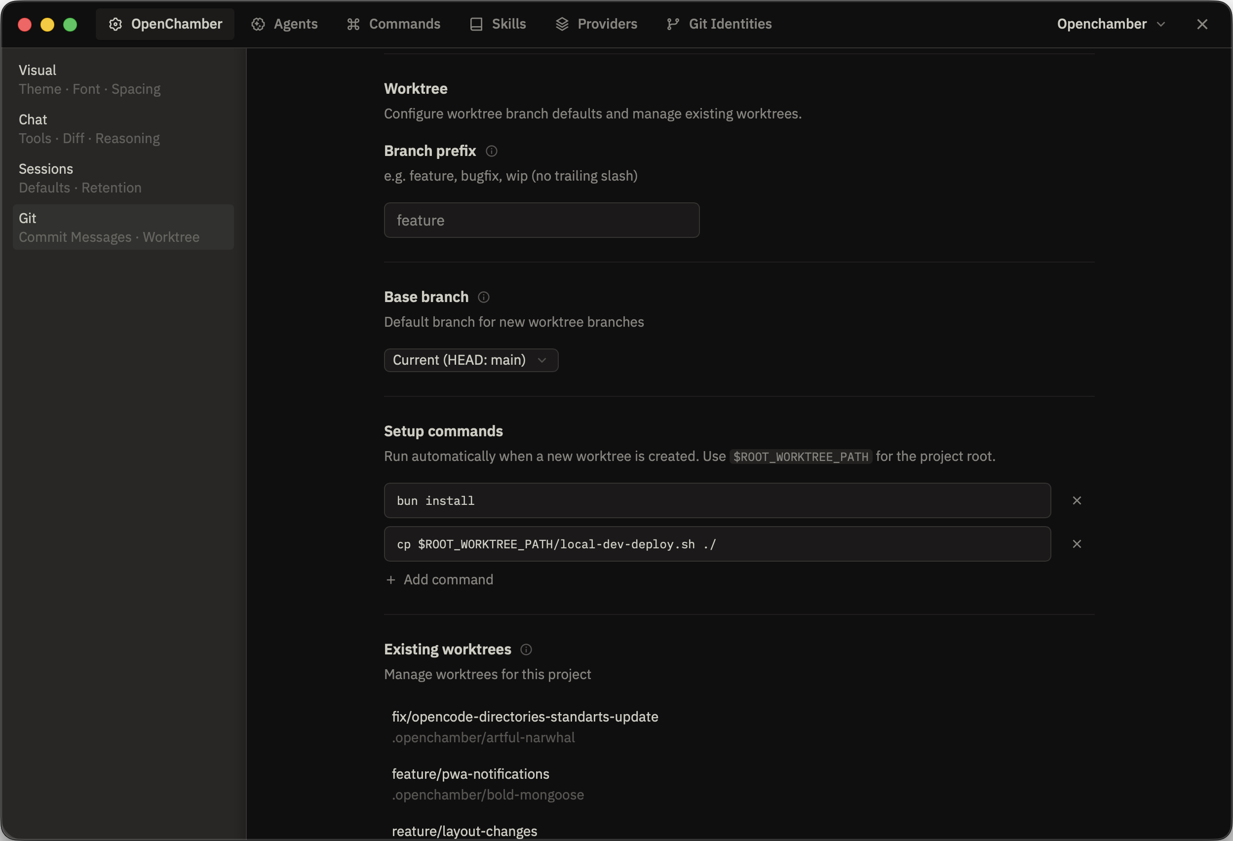Image resolution: width=1233 pixels, height=841 pixels.
Task: Switch to the Providers tab
Action: point(596,24)
